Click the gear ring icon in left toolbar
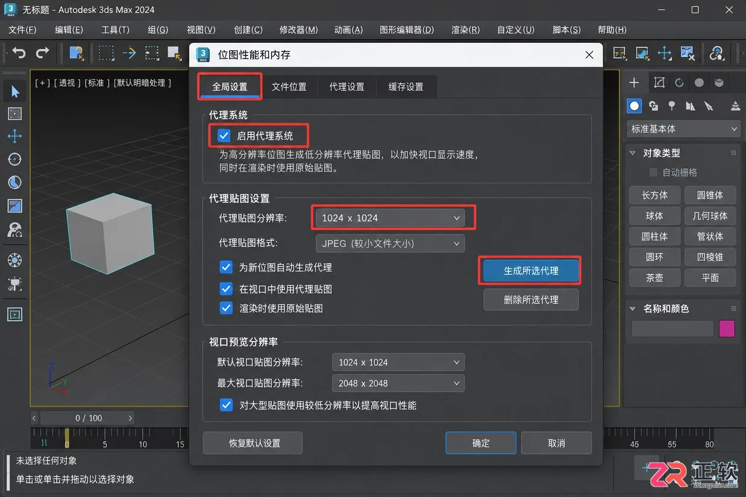Viewport: 746px width, 497px height. pyautogui.click(x=15, y=260)
